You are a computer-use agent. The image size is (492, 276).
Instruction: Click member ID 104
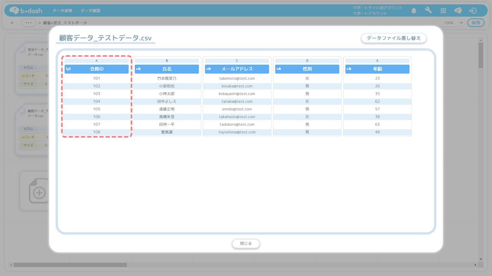[x=96, y=102]
